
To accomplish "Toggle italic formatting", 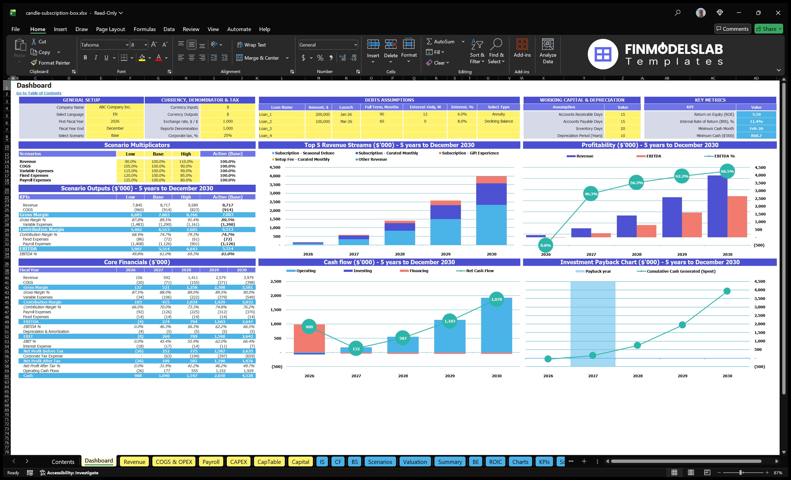I will 95,57.
